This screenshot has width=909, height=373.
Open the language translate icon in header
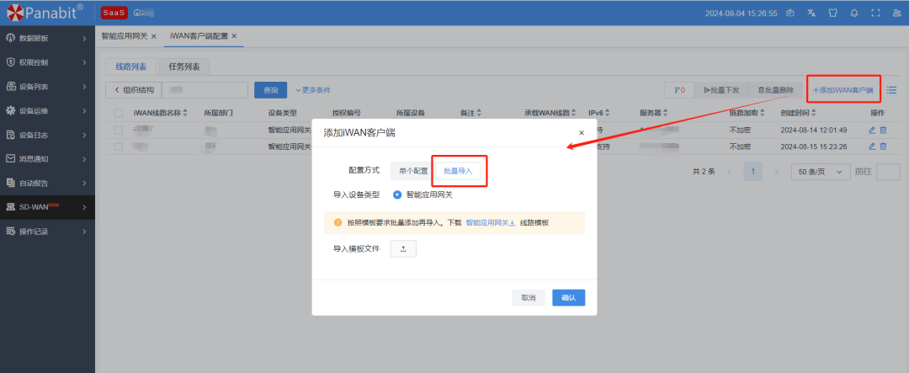tap(811, 13)
